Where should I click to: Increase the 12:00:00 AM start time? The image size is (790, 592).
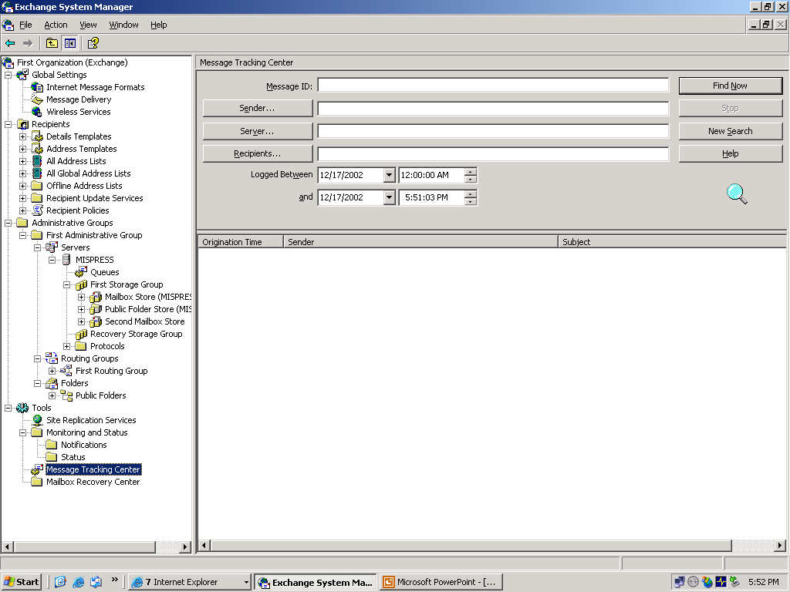(x=471, y=172)
